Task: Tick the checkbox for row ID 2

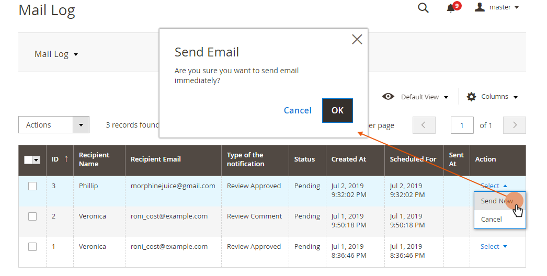Action: coord(32,216)
